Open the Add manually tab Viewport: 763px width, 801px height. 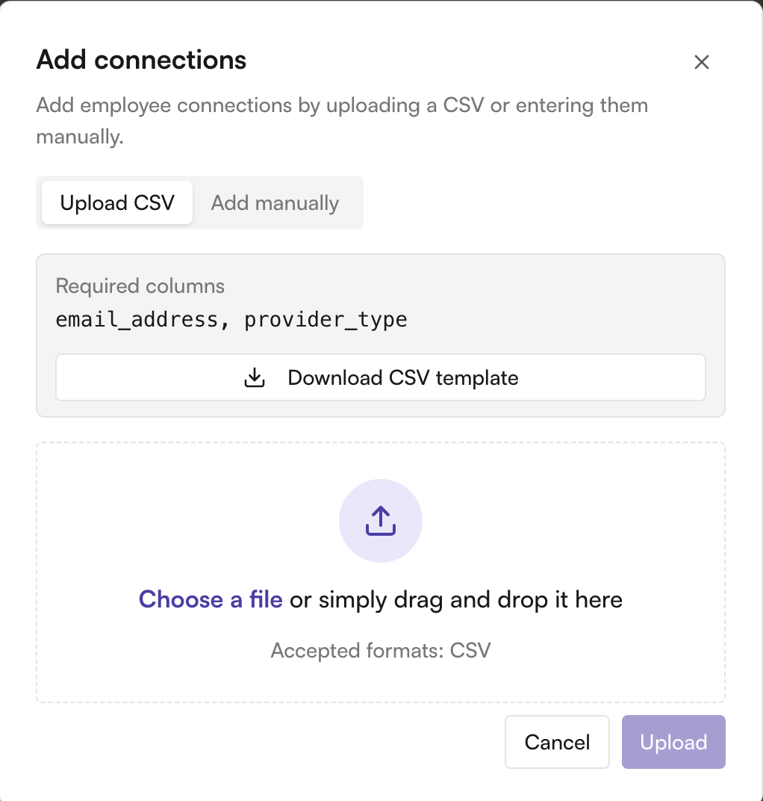(275, 202)
